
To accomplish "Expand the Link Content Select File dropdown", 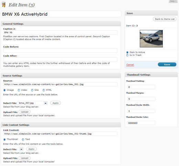I will [x=21, y=149].
